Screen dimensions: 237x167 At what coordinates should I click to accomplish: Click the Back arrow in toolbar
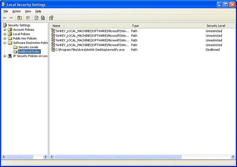pyautogui.click(x=5, y=18)
